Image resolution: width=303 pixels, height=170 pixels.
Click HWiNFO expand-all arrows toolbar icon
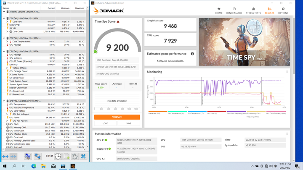(5, 156)
